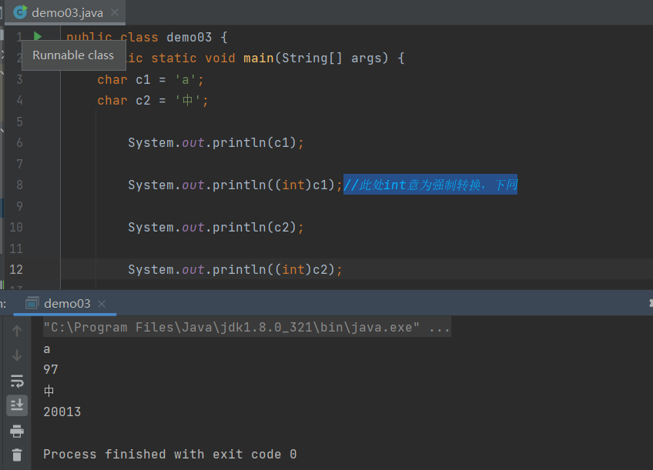Click the printer icon in Run panel
The width and height of the screenshot is (653, 470).
pyautogui.click(x=17, y=431)
